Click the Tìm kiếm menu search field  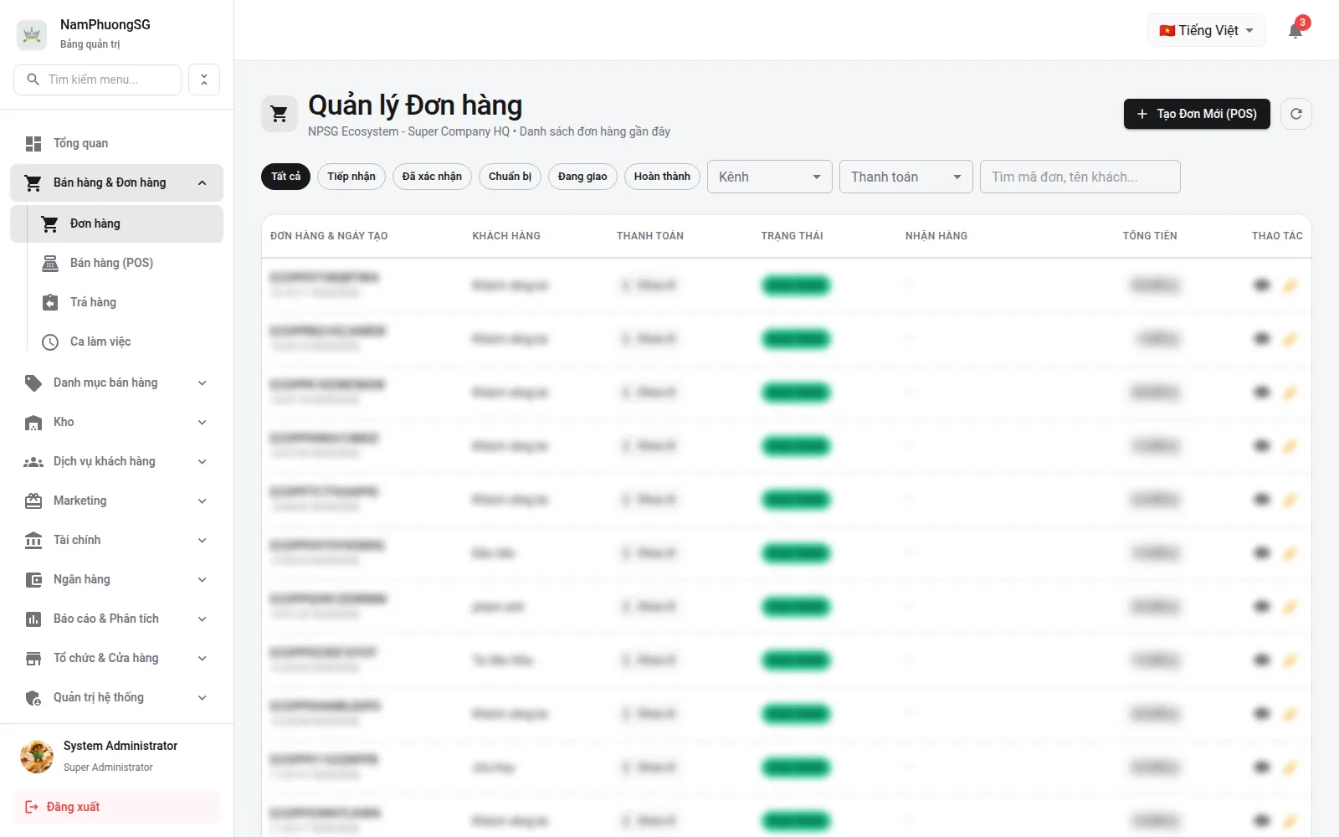pyautogui.click(x=97, y=80)
